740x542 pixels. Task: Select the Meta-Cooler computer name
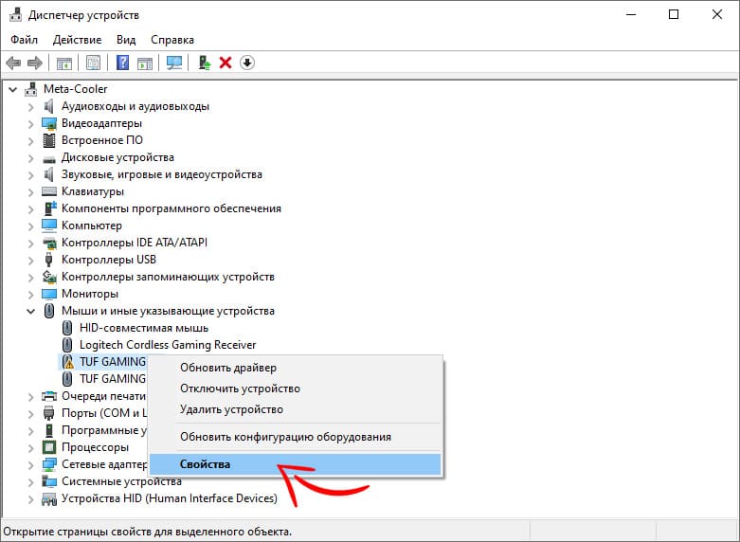tap(76, 89)
